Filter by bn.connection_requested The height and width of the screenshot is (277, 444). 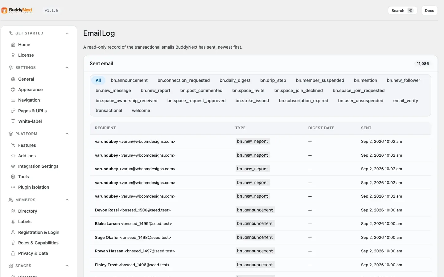point(183,80)
